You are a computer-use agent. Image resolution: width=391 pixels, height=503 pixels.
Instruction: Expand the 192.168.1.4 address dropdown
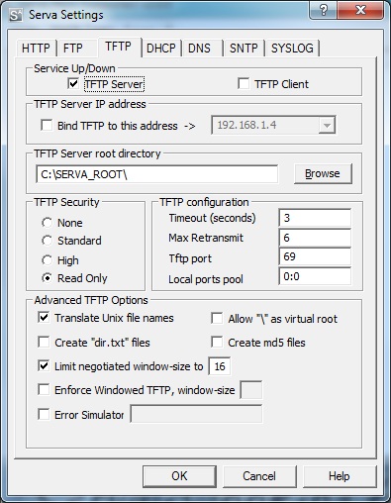click(327, 126)
